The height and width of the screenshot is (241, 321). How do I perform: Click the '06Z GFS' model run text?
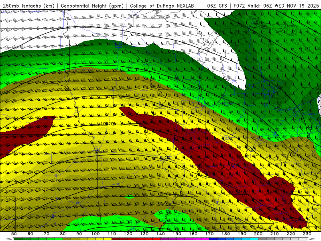coord(217,6)
